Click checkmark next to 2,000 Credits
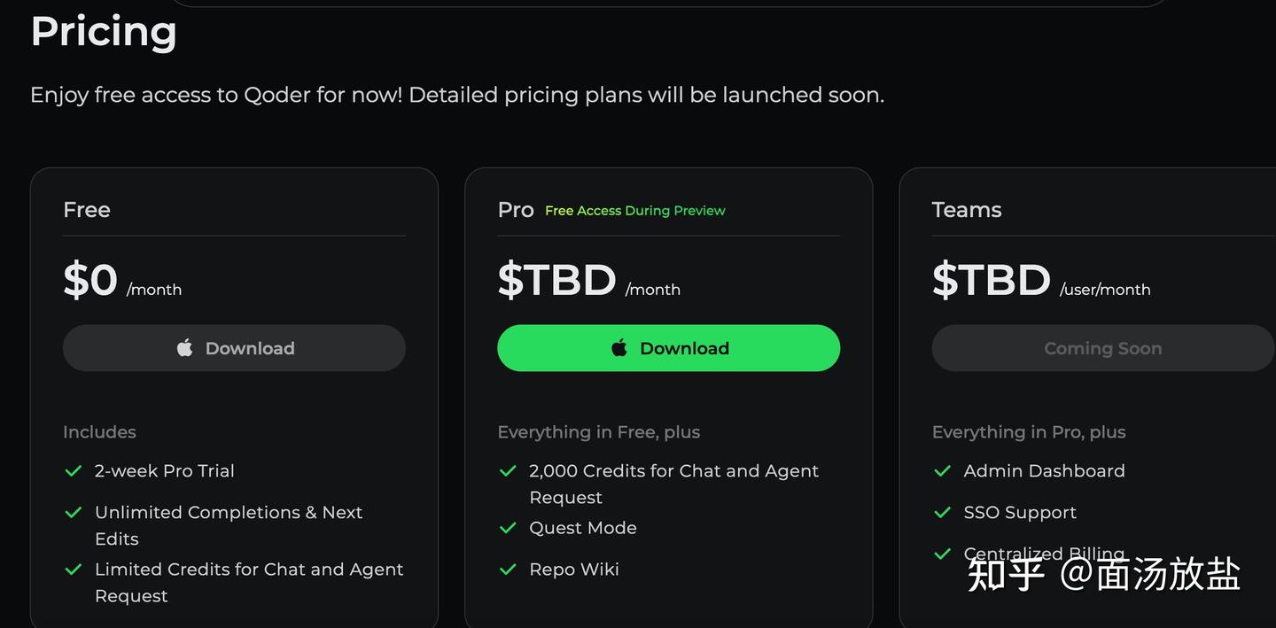 (x=508, y=471)
